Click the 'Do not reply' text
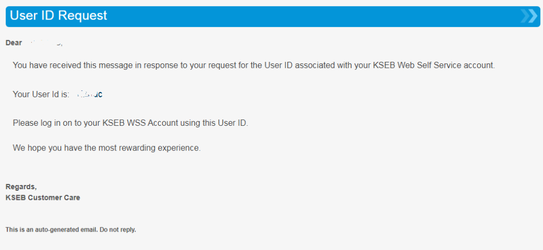Image resolution: width=543 pixels, height=250 pixels. 118,229
